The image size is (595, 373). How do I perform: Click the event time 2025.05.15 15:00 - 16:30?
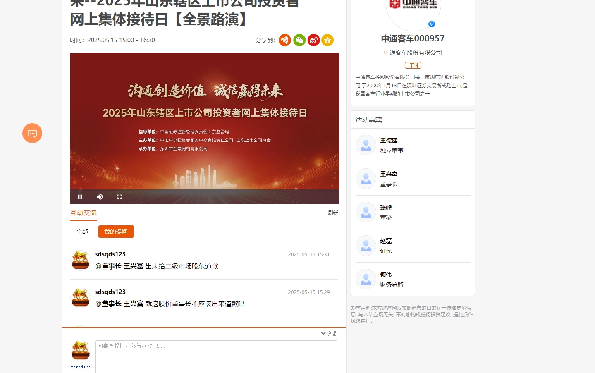click(121, 40)
